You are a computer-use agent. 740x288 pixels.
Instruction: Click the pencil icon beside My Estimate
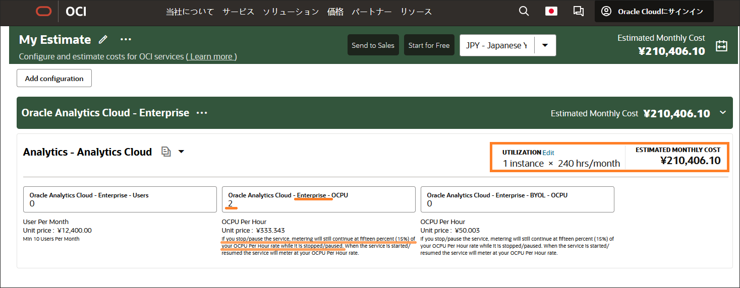pyautogui.click(x=103, y=39)
